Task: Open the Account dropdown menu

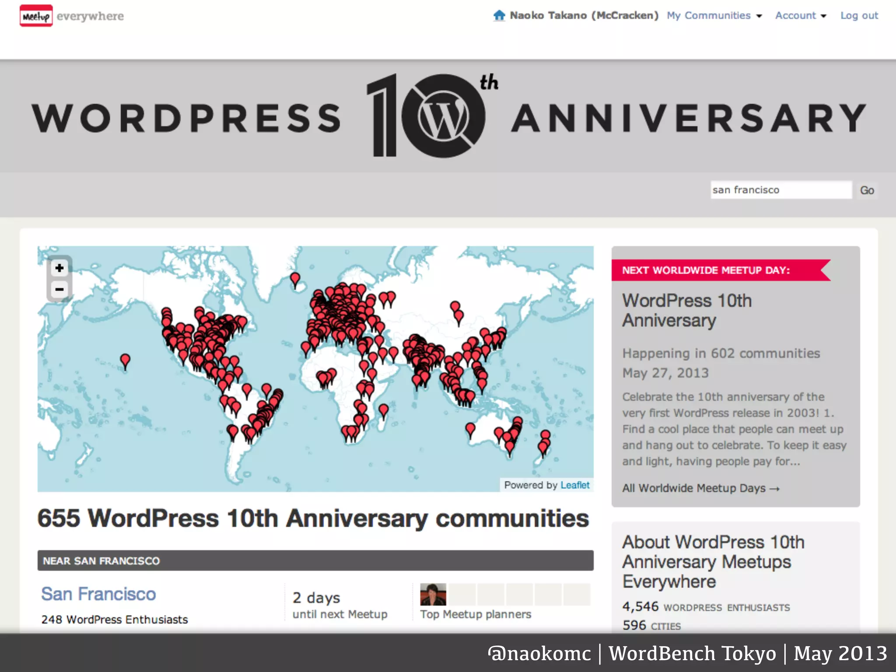Action: pyautogui.click(x=800, y=16)
